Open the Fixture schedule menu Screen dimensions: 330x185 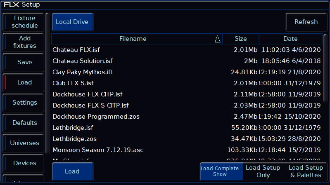(x=24, y=22)
